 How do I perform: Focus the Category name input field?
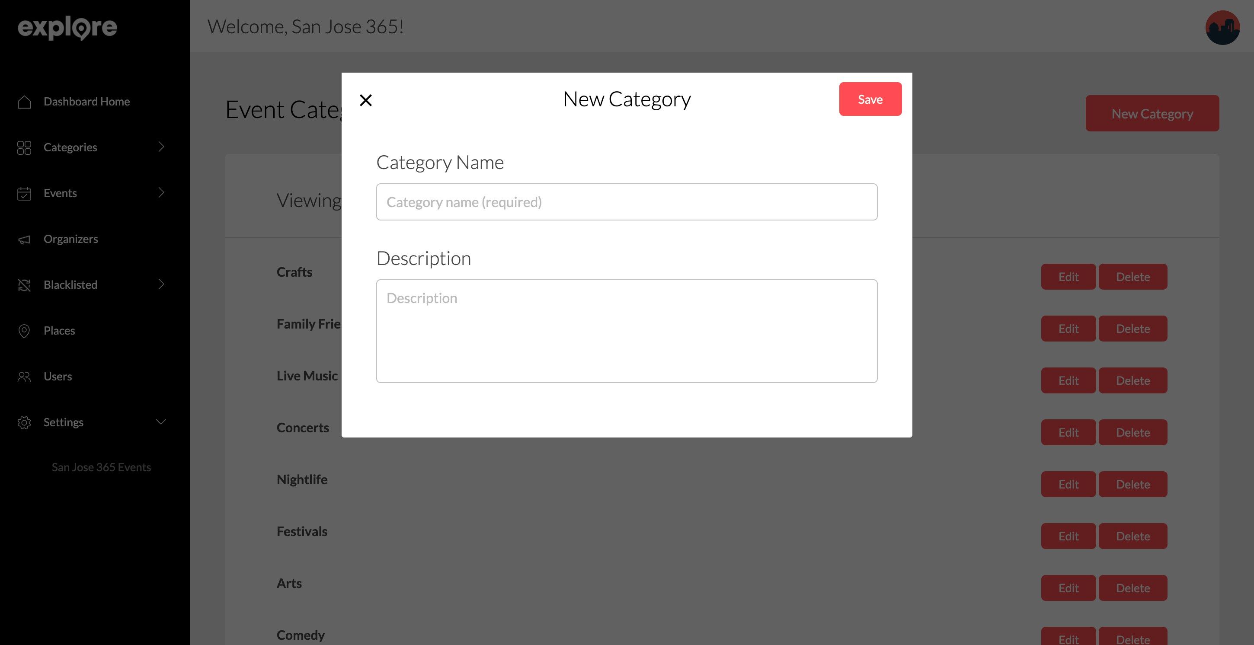point(627,202)
